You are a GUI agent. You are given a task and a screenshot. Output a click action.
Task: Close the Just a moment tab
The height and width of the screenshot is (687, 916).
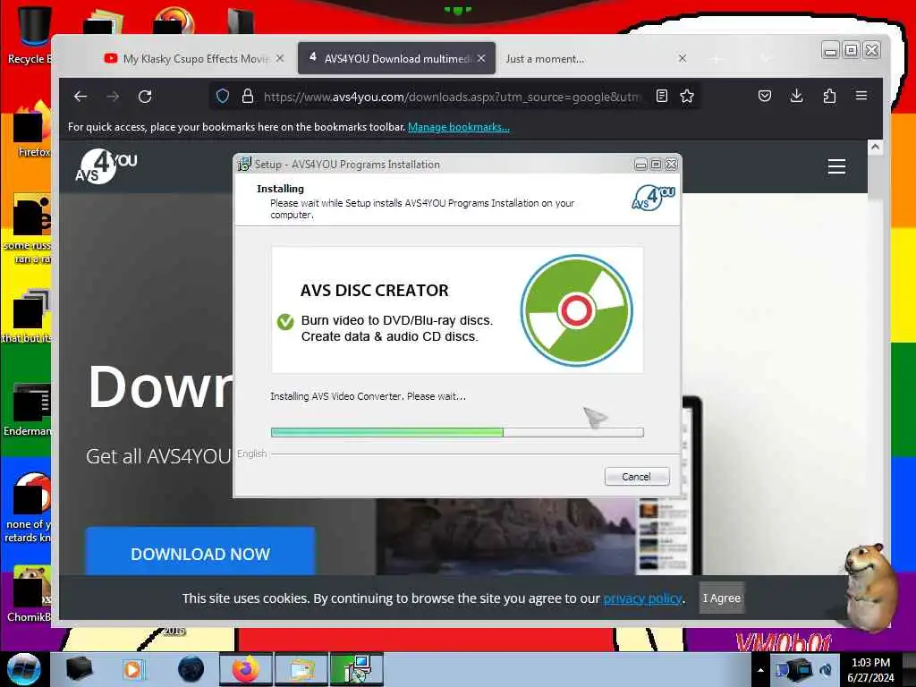[683, 58]
